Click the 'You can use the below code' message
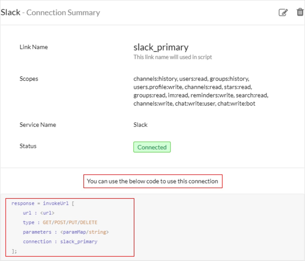The image size is (305, 261). 153,181
